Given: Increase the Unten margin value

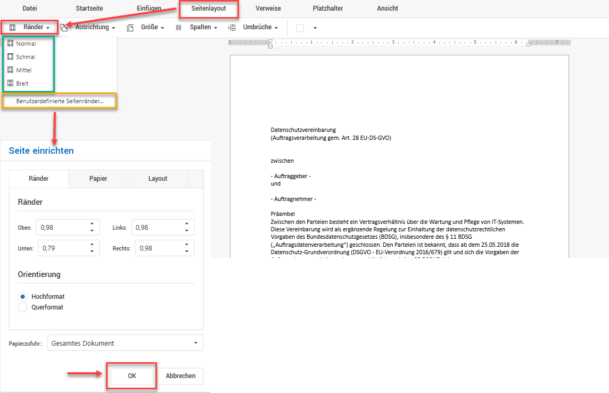Looking at the screenshot, I should tap(92, 245).
